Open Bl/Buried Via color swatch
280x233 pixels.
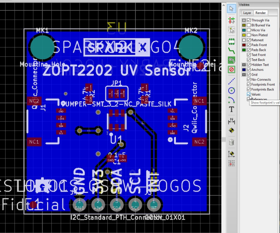tap(244, 25)
